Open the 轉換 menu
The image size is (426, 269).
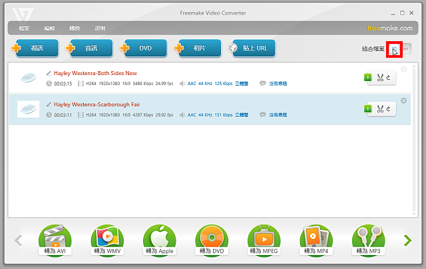(x=75, y=28)
